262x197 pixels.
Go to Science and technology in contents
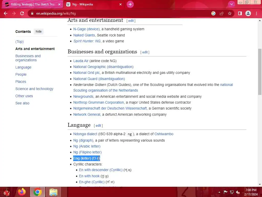[x=34, y=89]
